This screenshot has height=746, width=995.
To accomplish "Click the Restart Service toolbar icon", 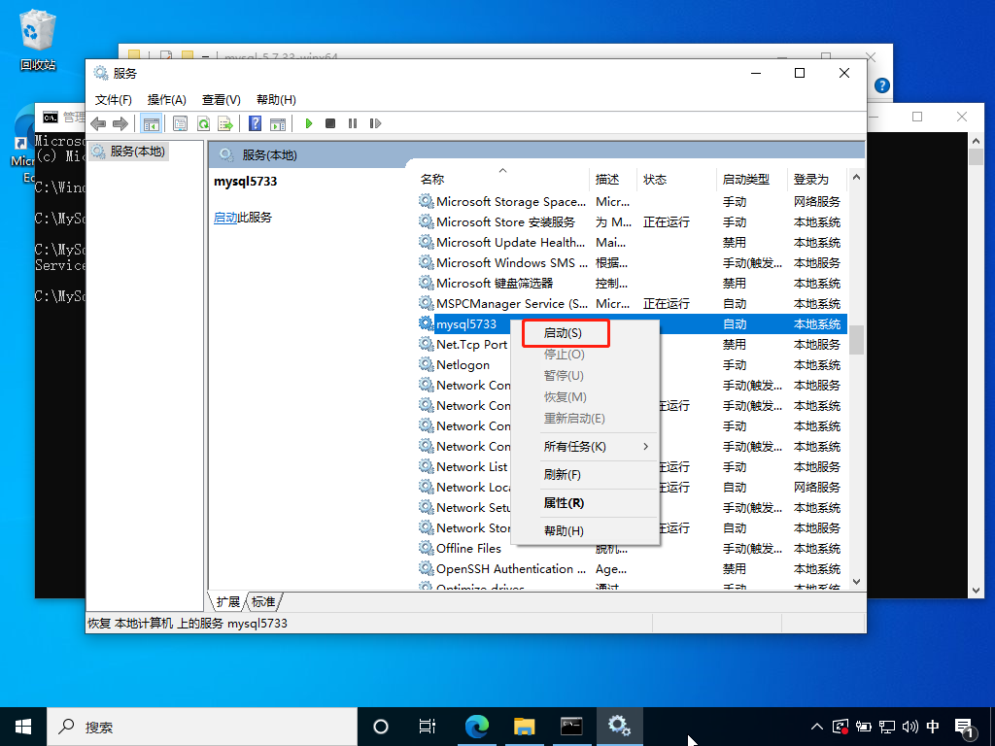I will (375, 123).
